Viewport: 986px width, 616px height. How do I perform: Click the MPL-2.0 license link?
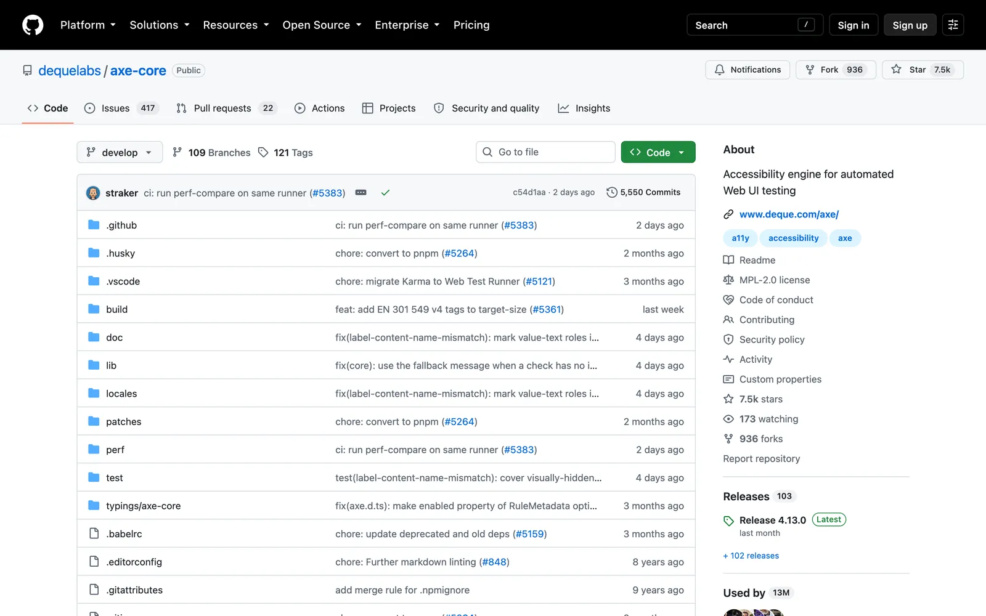pyautogui.click(x=775, y=280)
